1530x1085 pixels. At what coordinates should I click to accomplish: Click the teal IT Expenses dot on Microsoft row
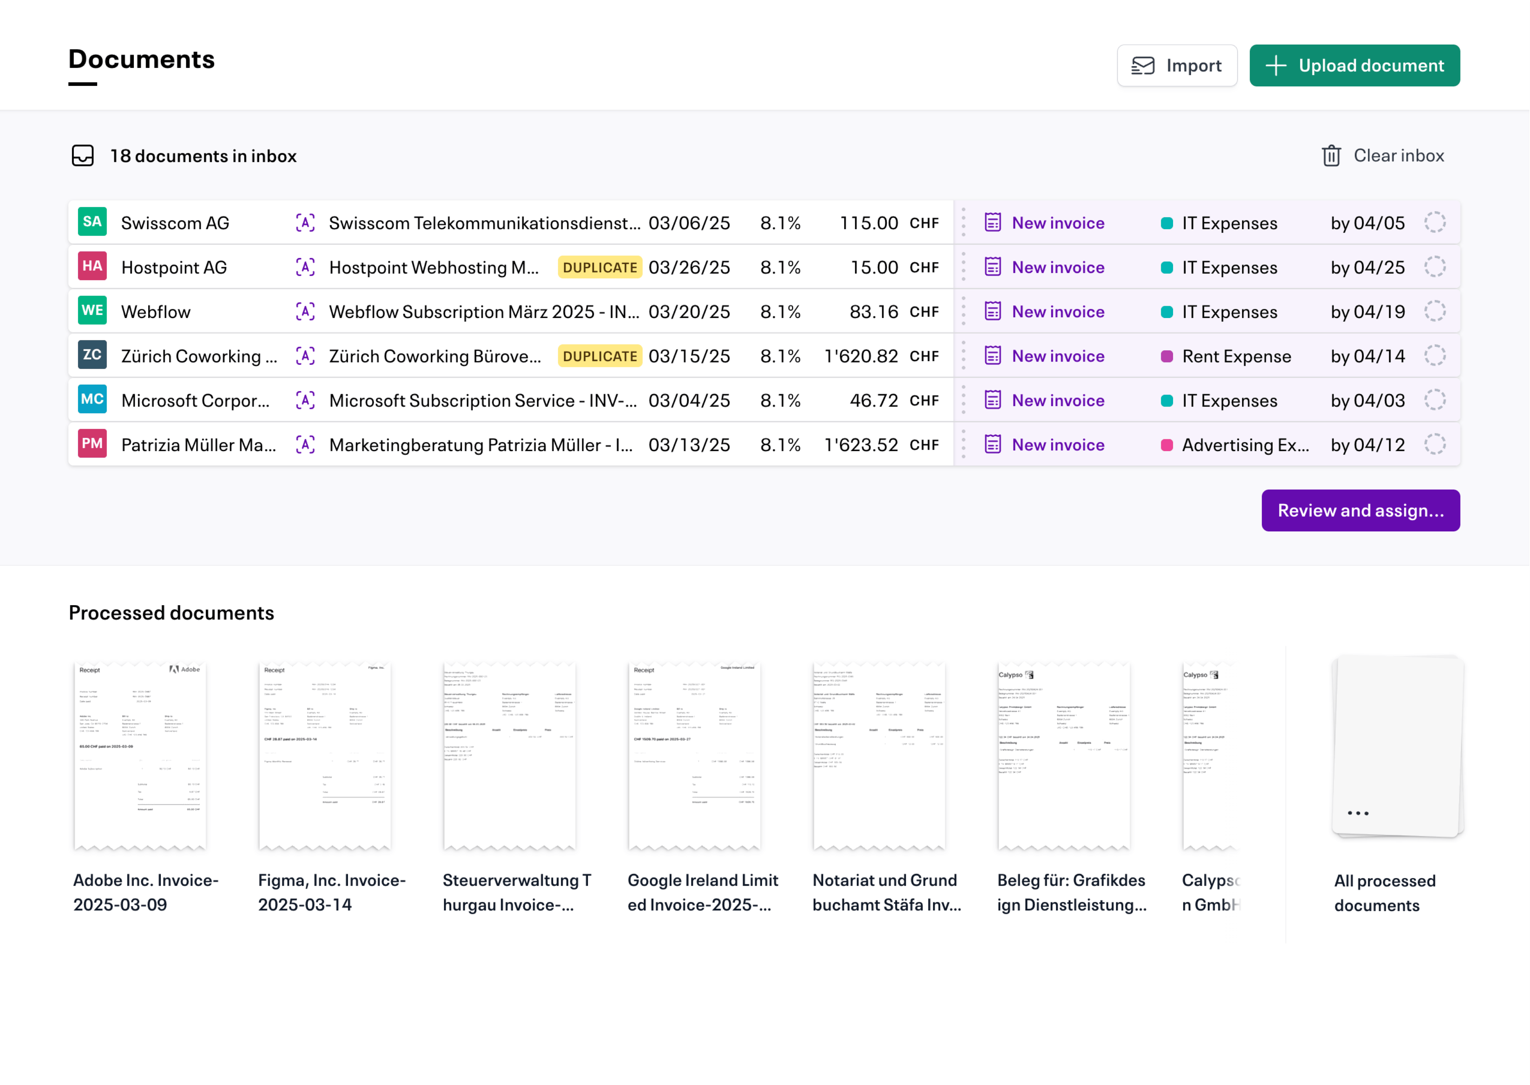pyautogui.click(x=1167, y=400)
